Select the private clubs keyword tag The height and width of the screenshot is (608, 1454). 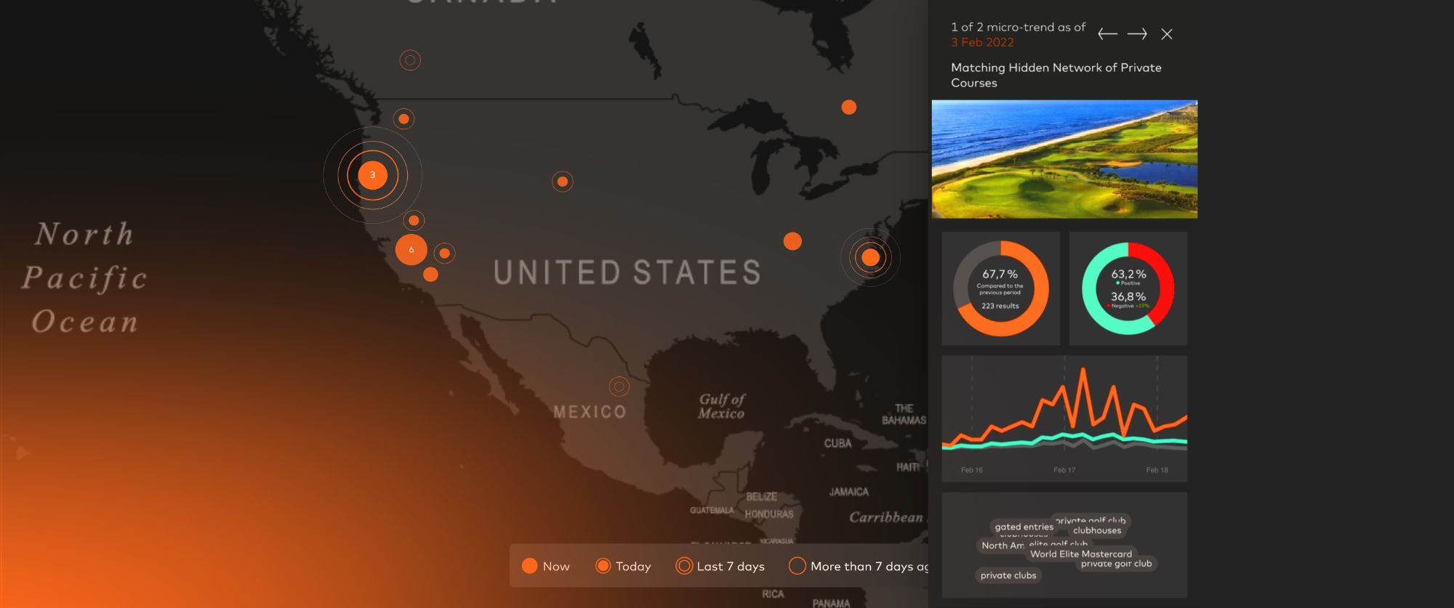pos(1008,575)
